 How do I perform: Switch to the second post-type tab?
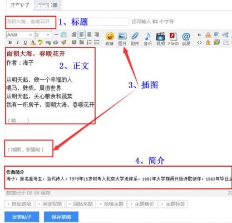(x=48, y=5)
